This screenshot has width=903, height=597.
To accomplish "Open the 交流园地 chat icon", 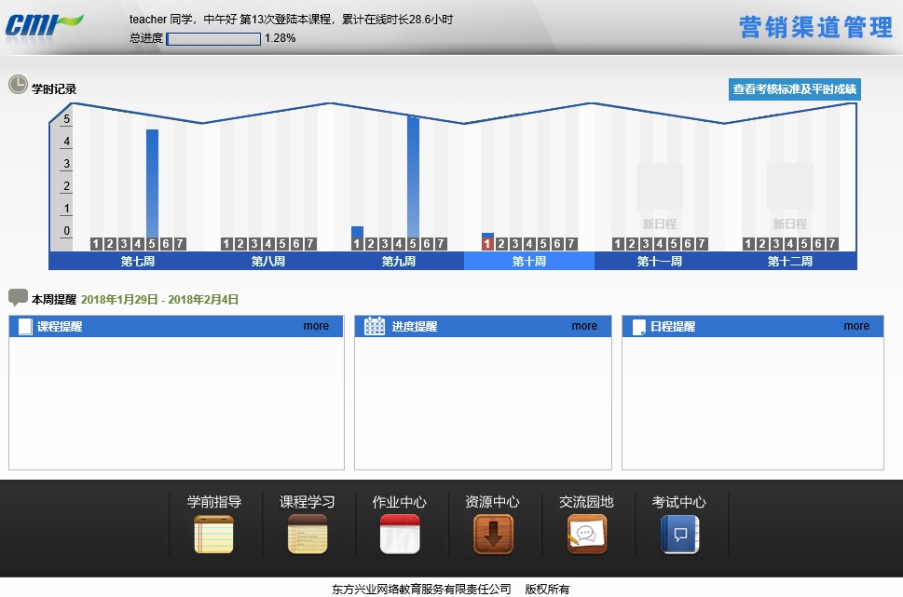I will [x=586, y=534].
